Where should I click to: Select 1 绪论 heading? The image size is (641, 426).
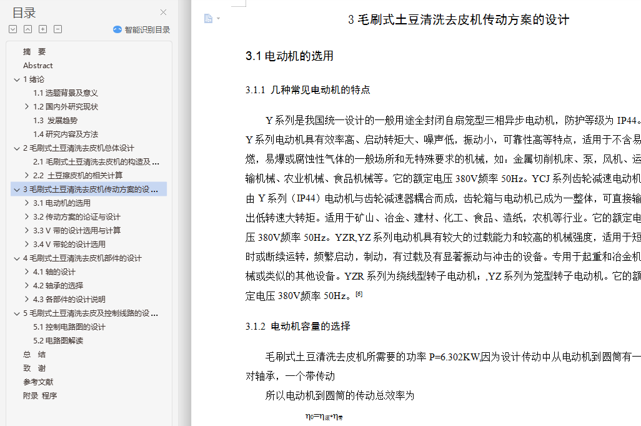(34, 79)
